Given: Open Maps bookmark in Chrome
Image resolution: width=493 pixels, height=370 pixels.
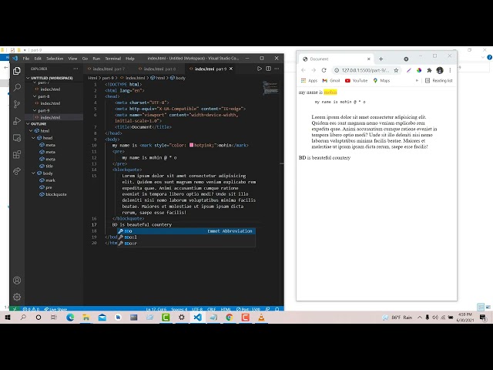Looking at the screenshot, I should 381,80.
